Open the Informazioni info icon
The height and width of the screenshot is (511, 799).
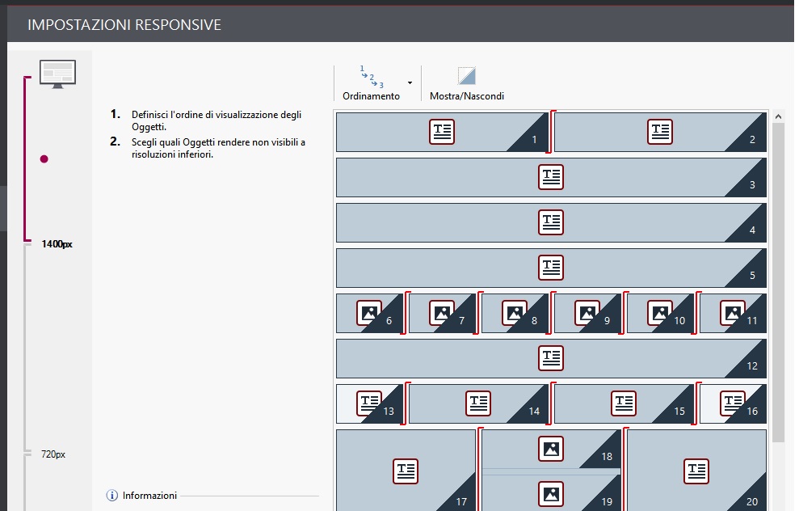pos(112,495)
